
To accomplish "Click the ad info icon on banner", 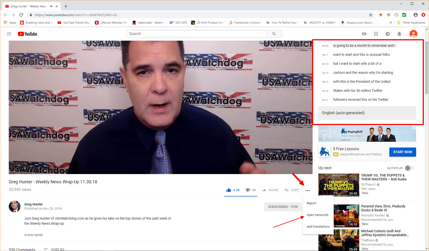I will 414,127.
